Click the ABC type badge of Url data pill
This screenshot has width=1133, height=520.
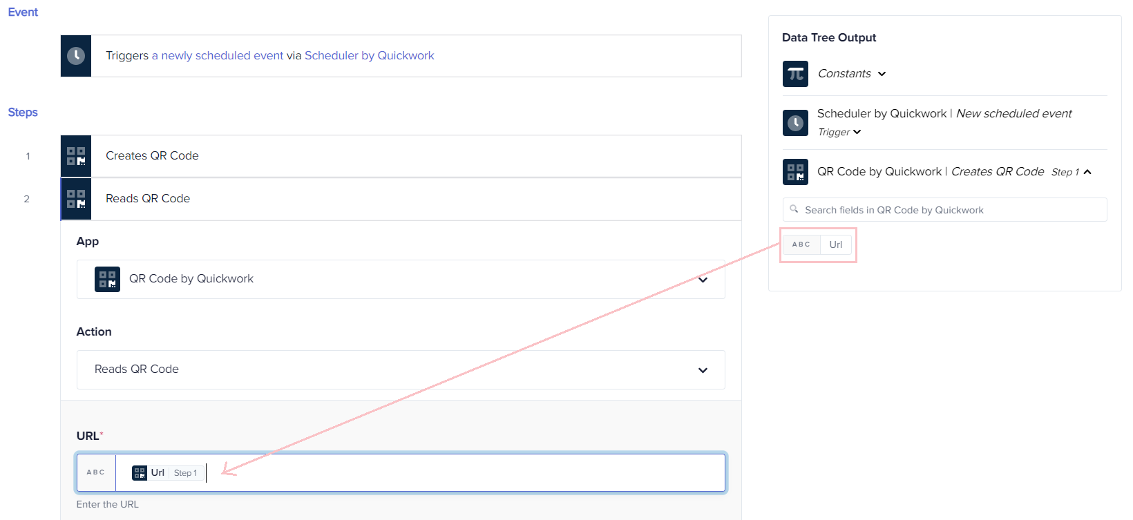click(x=801, y=244)
